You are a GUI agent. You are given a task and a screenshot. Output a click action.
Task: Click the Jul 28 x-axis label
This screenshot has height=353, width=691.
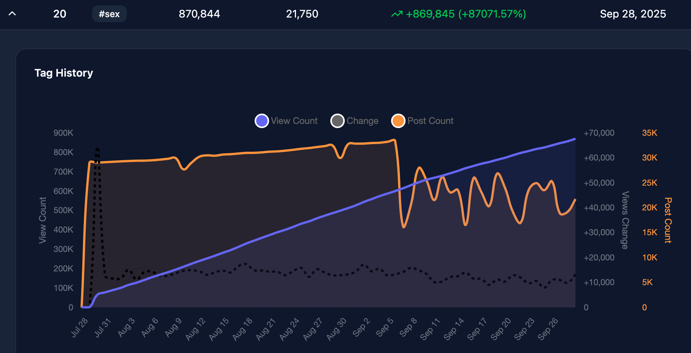pyautogui.click(x=80, y=327)
